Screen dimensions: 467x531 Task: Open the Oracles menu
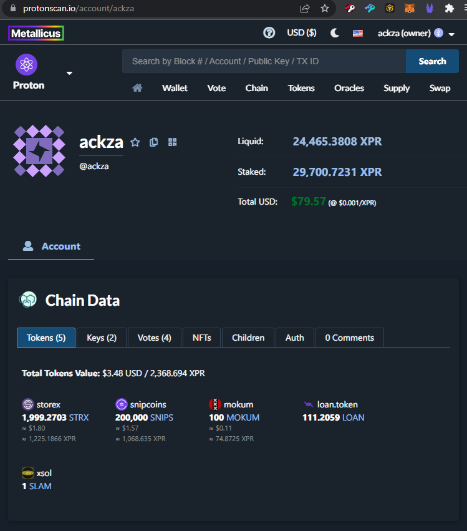pos(349,88)
